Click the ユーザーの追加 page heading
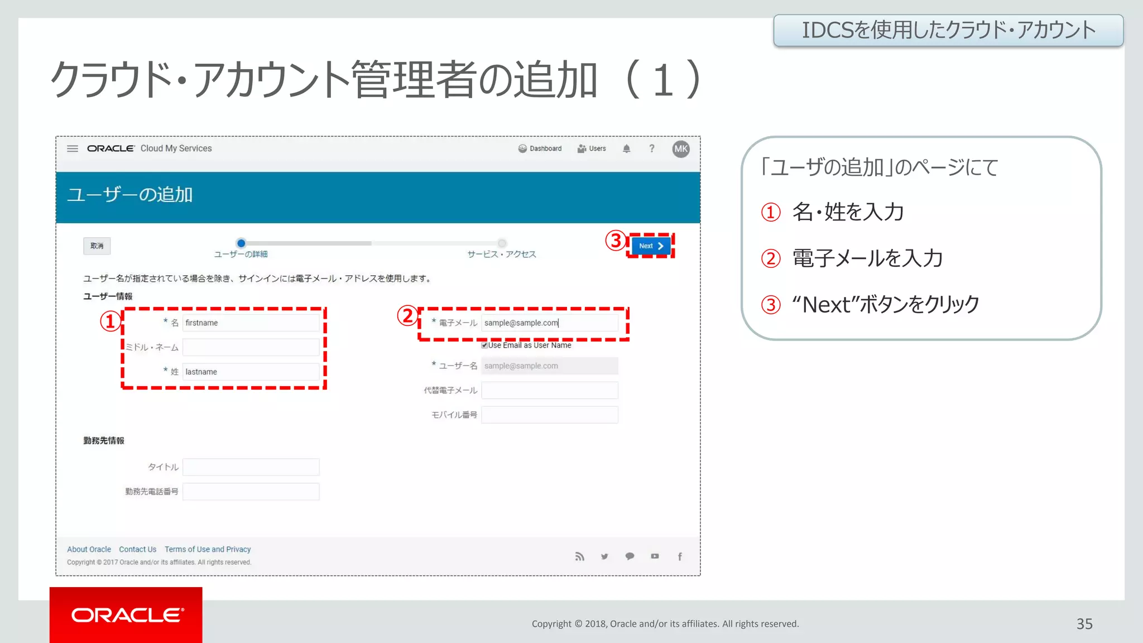The width and height of the screenshot is (1143, 643). (x=130, y=195)
